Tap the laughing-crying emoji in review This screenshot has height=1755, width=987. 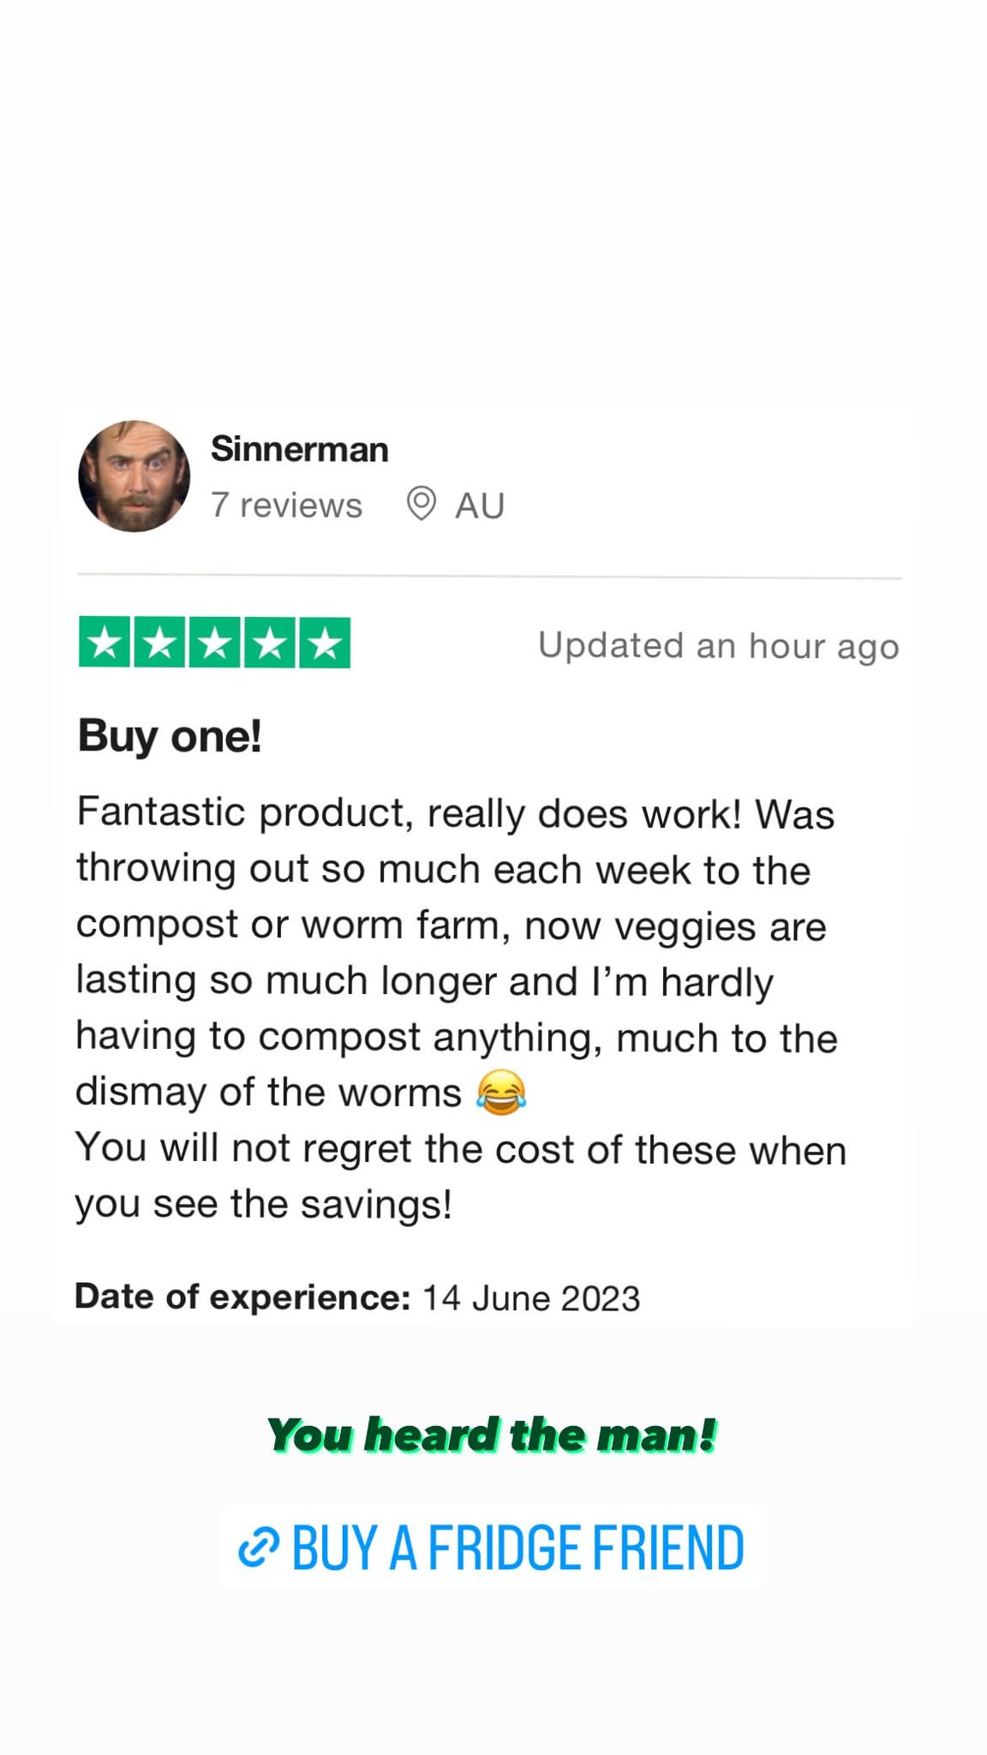501,1093
